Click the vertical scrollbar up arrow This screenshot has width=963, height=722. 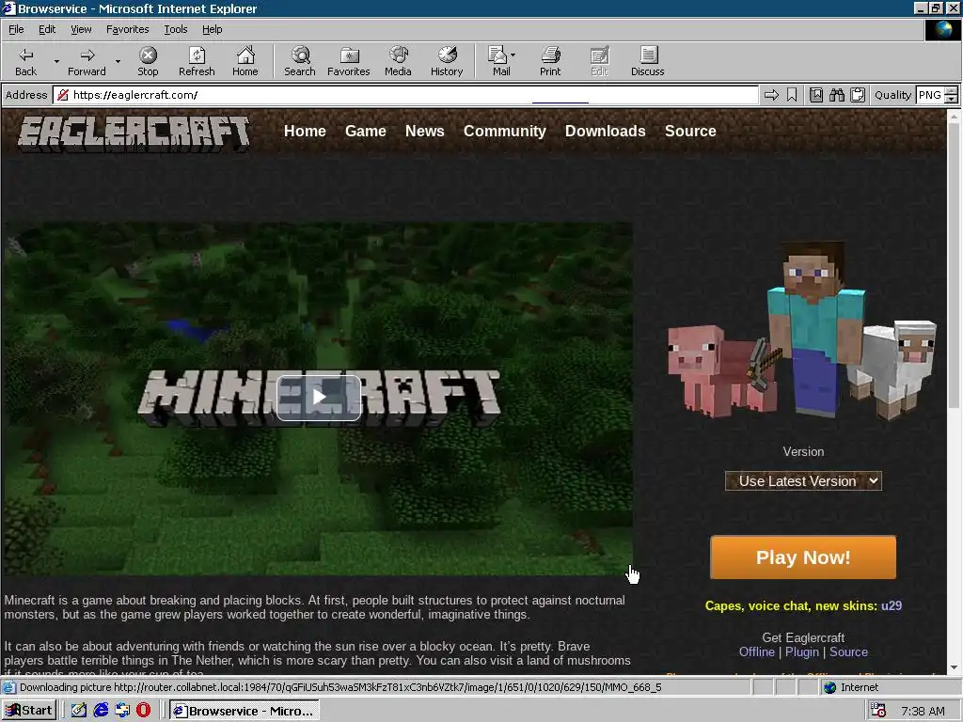tap(954, 116)
